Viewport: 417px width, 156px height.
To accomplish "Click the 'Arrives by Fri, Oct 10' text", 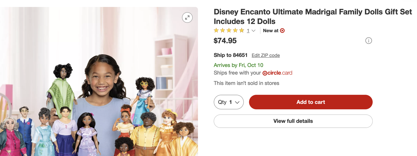I will [x=238, y=65].
